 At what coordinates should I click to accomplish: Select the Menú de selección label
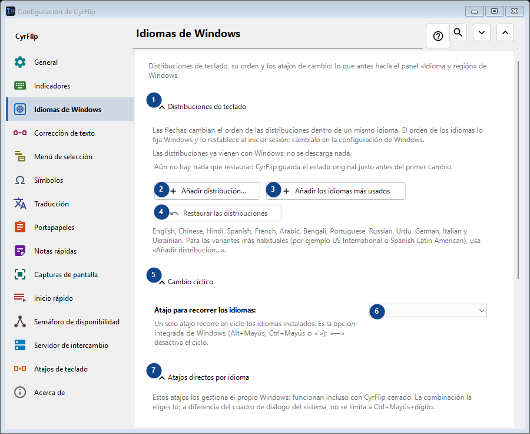(x=63, y=157)
